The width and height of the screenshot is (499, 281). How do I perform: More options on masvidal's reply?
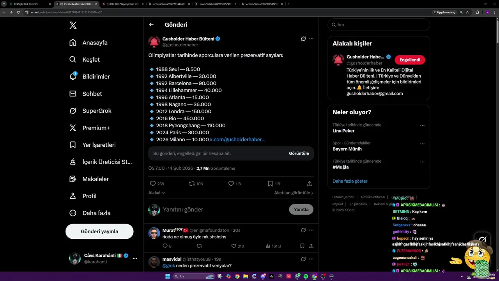tap(311, 259)
